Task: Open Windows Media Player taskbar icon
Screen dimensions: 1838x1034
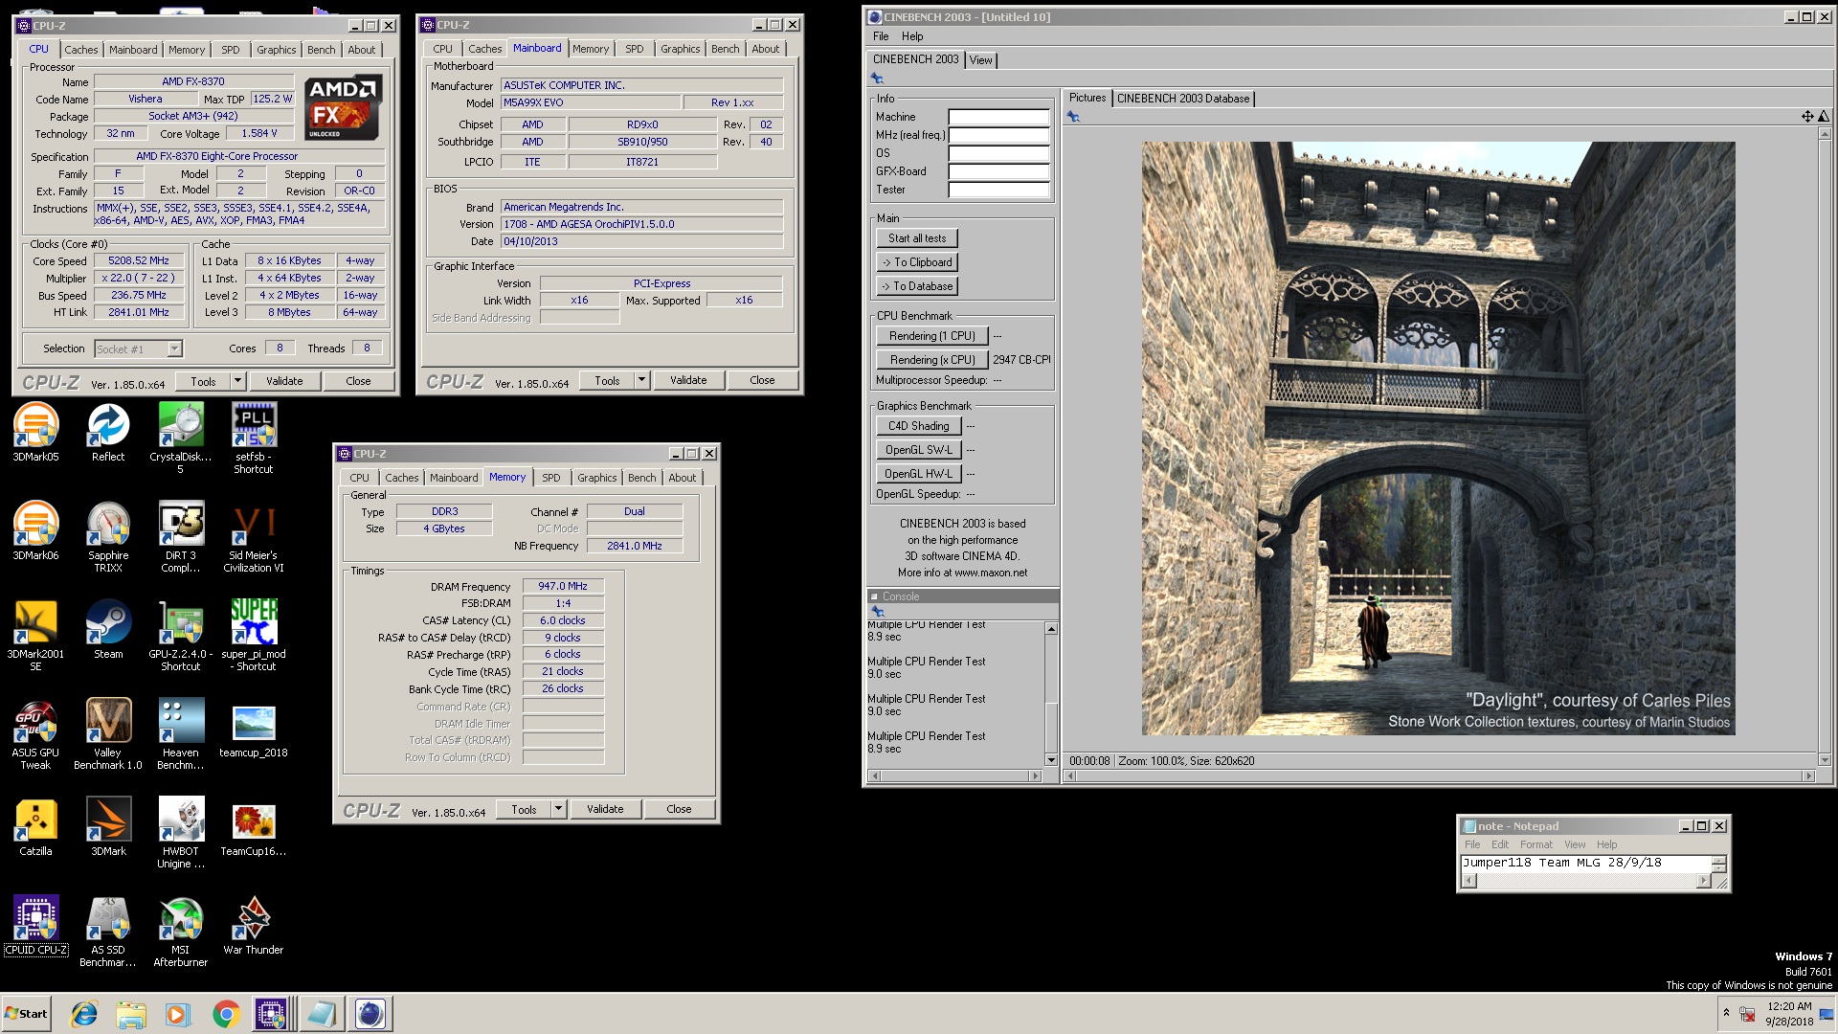Action: click(x=178, y=1013)
